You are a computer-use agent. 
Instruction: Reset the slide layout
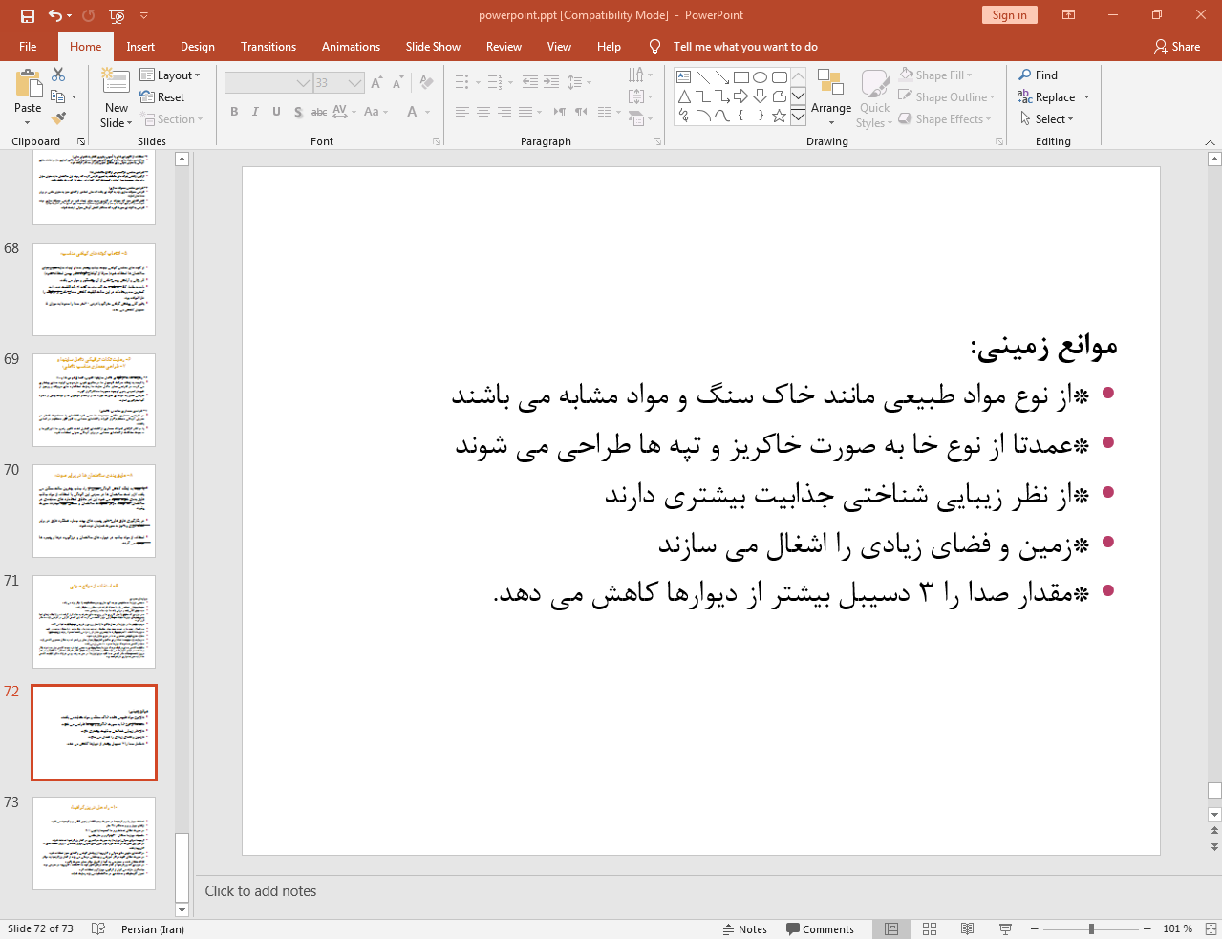tap(162, 96)
